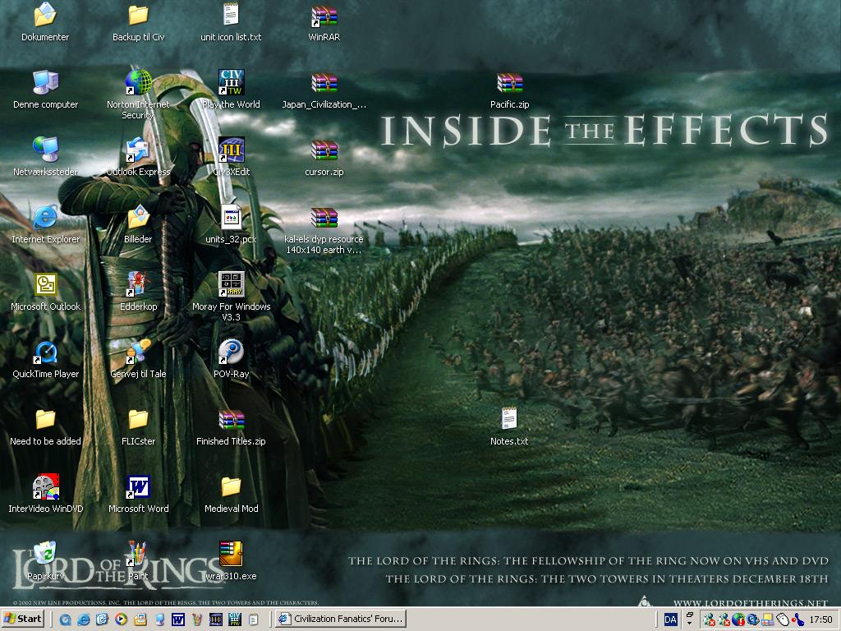Viewport: 841px width, 631px height.
Task: Switch to Civilization Fanatics' Forum taskbar window
Action: pyautogui.click(x=341, y=619)
